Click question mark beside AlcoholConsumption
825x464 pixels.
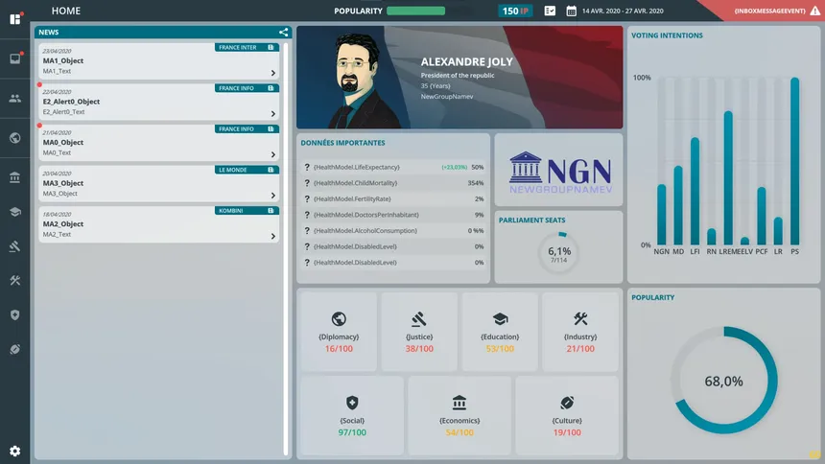(307, 230)
